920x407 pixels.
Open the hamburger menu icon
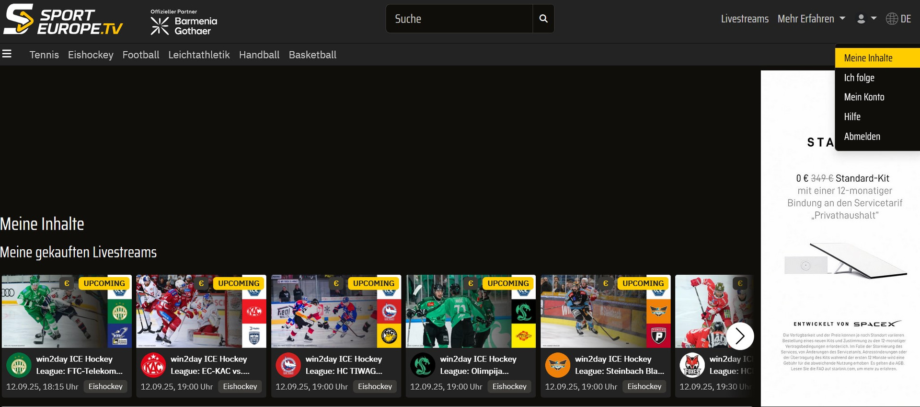[x=7, y=54]
